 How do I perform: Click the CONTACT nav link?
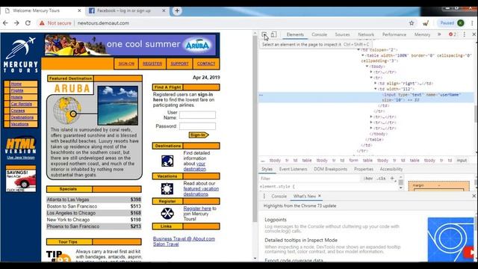pyautogui.click(x=206, y=64)
